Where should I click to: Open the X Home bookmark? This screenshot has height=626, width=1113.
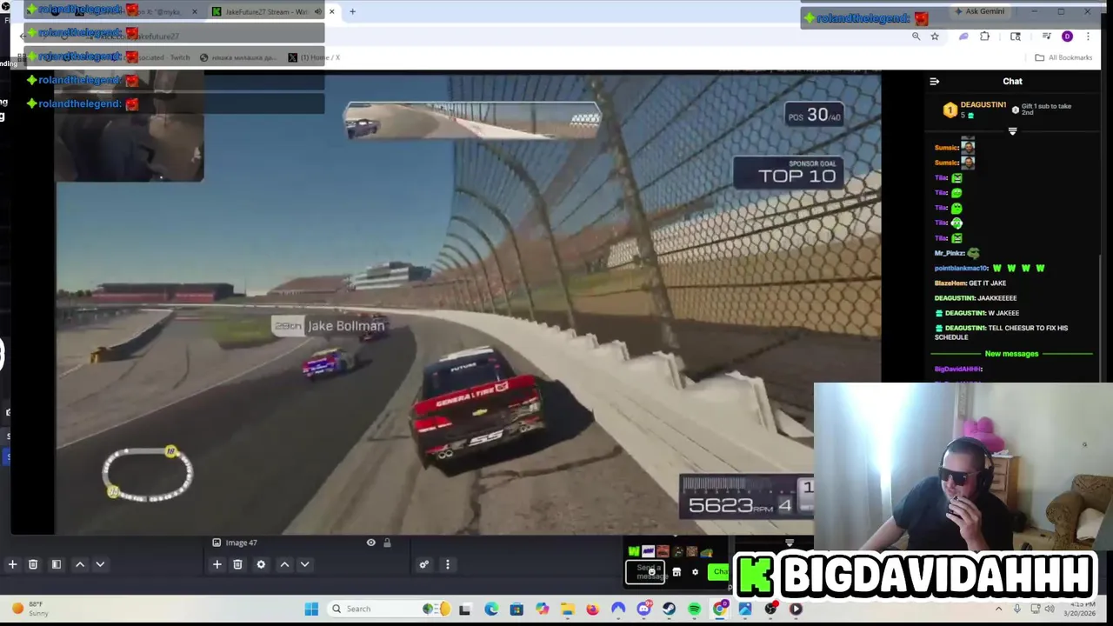pyautogui.click(x=314, y=57)
